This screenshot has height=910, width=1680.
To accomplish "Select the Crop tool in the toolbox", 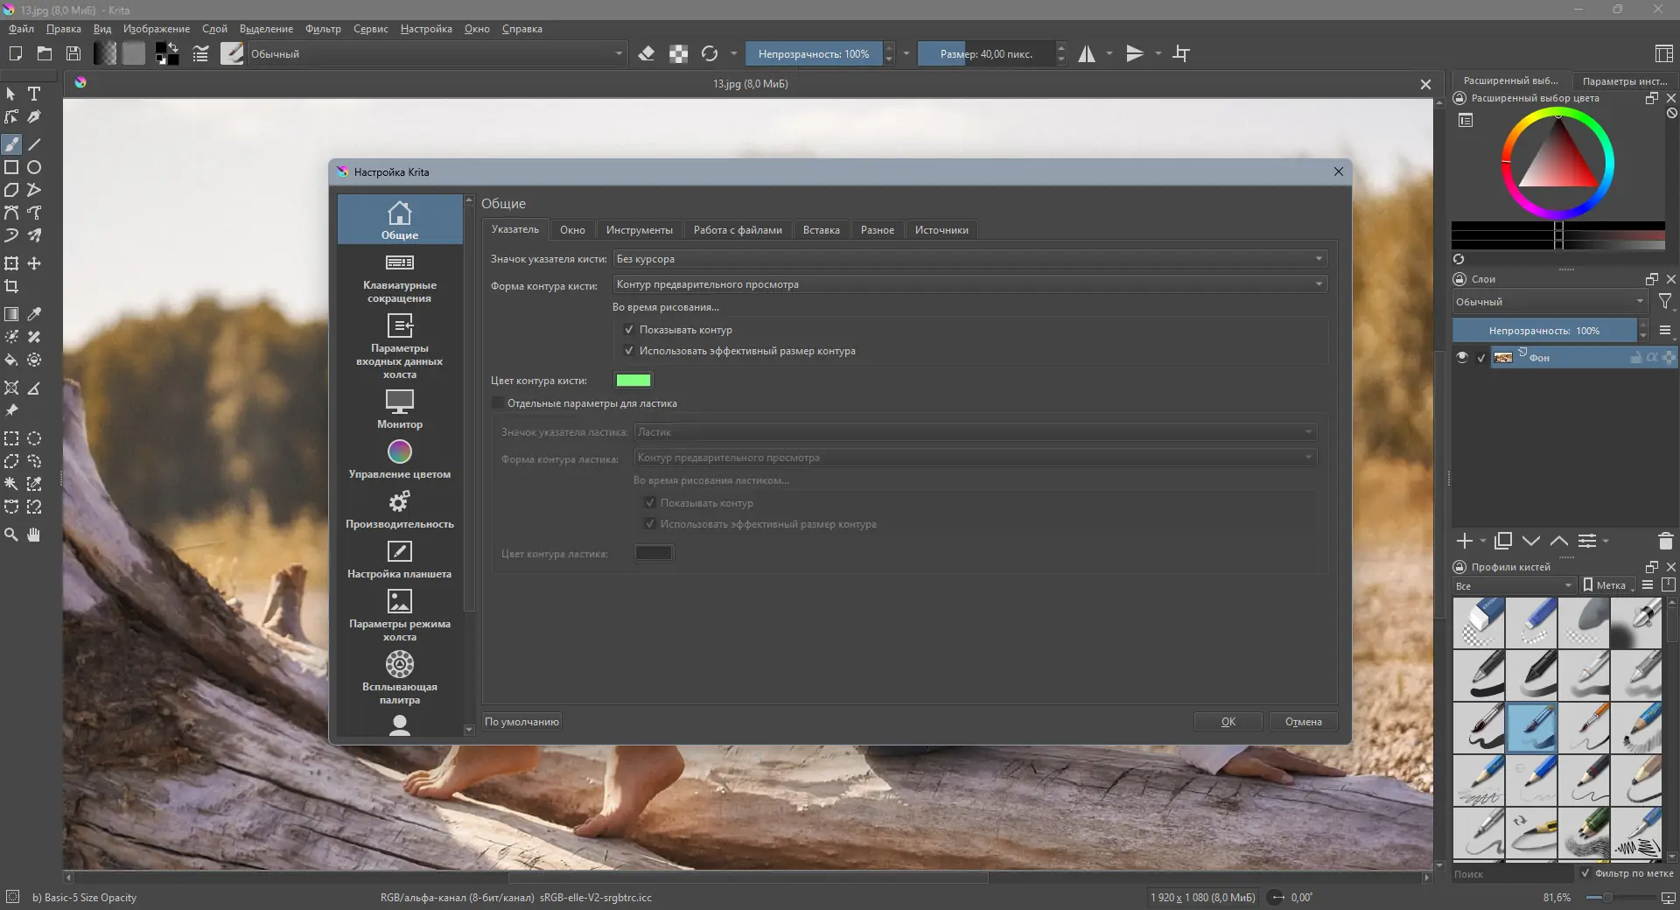I will click(x=11, y=286).
